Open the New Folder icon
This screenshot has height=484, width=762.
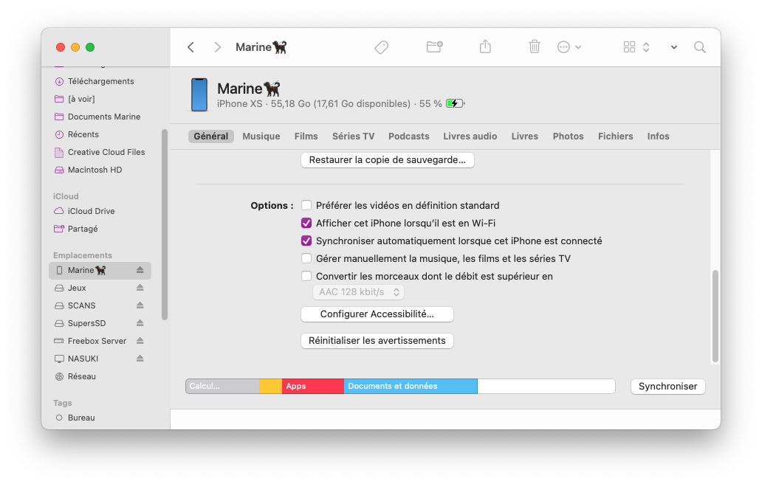tap(433, 46)
